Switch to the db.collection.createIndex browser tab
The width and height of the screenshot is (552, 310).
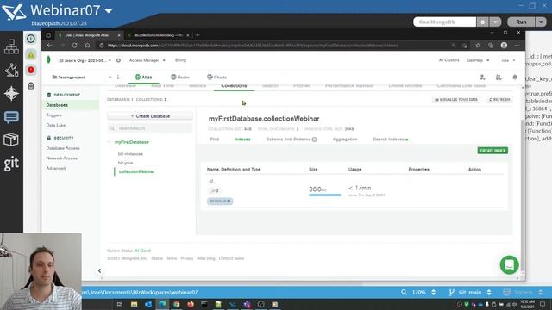159,35
